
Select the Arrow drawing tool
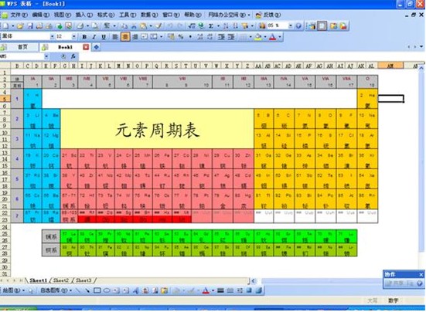pos(87,291)
